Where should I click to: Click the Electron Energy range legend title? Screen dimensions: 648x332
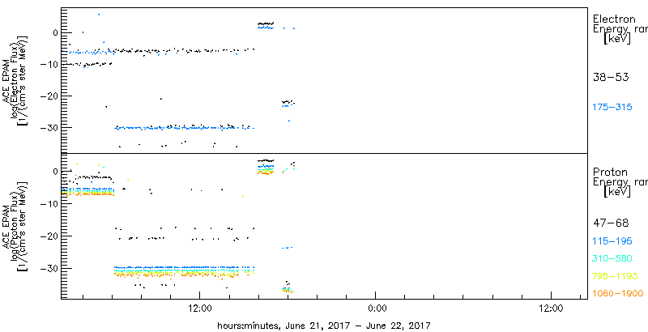coord(620,29)
